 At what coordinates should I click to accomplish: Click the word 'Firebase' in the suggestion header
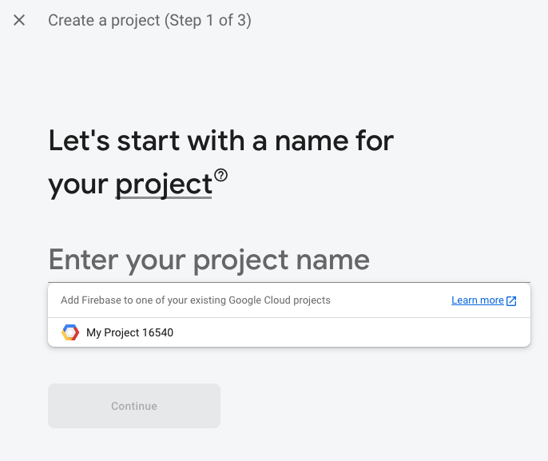(x=99, y=300)
